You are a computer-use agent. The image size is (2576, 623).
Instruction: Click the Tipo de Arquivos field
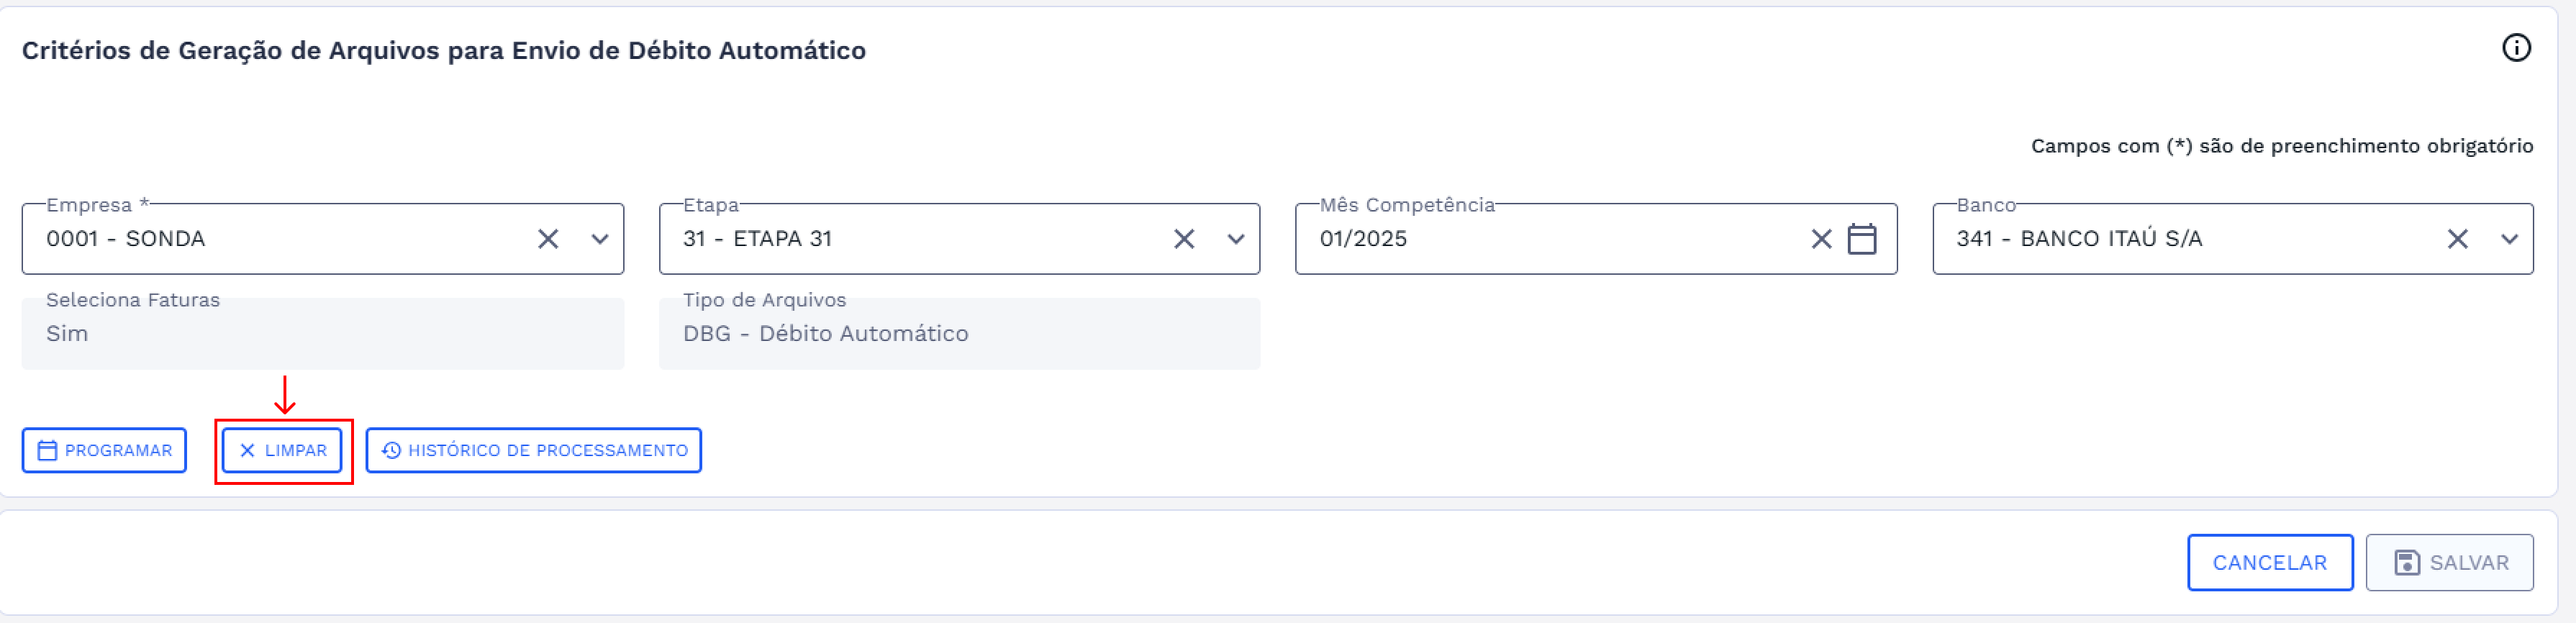tap(959, 334)
